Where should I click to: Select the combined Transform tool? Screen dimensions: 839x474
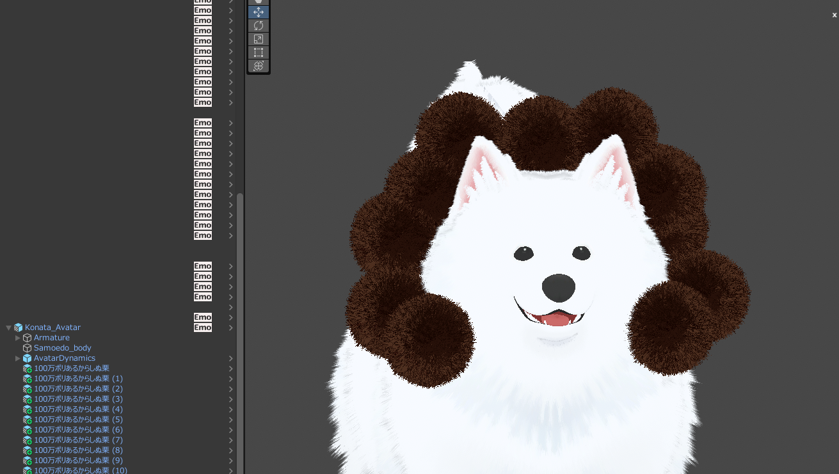pos(259,66)
